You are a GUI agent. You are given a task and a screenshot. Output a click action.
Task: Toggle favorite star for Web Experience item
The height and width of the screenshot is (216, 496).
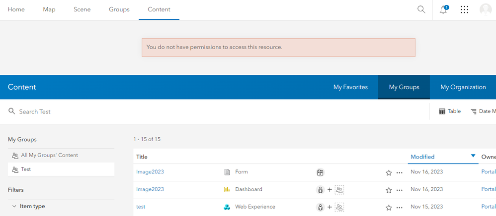pos(389,208)
